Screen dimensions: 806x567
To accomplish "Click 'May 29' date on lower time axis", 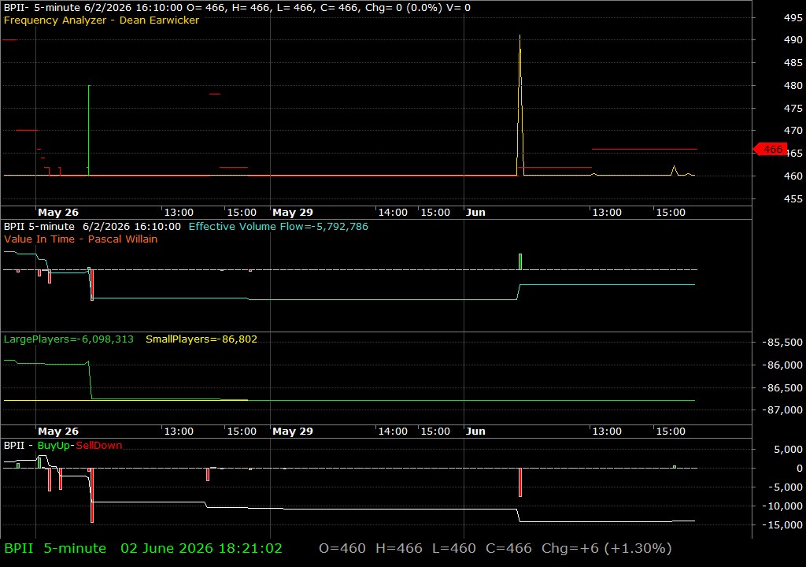I will [293, 432].
